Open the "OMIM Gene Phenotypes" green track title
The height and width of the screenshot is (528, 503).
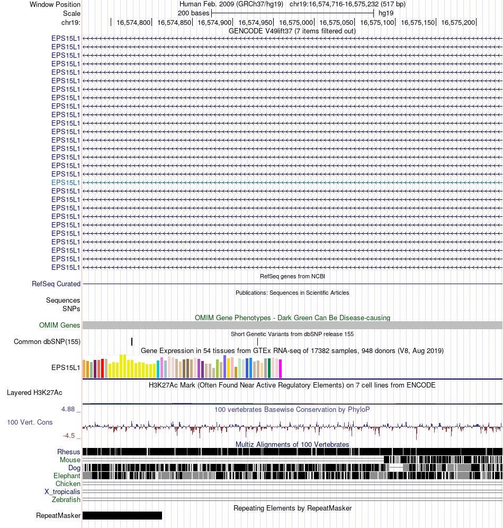point(292,318)
